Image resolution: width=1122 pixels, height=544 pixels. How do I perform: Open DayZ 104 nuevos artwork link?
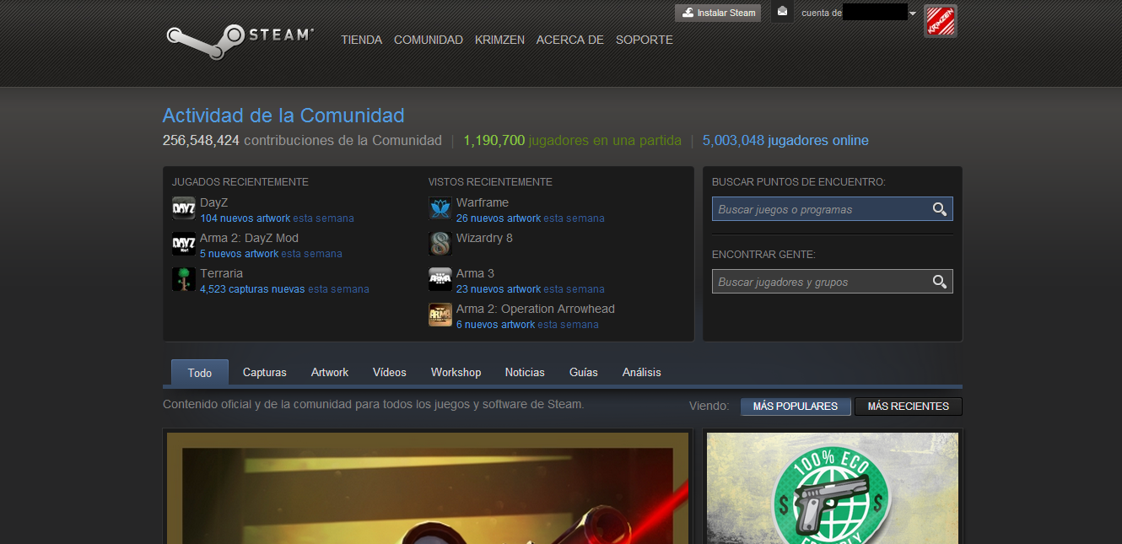tap(245, 218)
